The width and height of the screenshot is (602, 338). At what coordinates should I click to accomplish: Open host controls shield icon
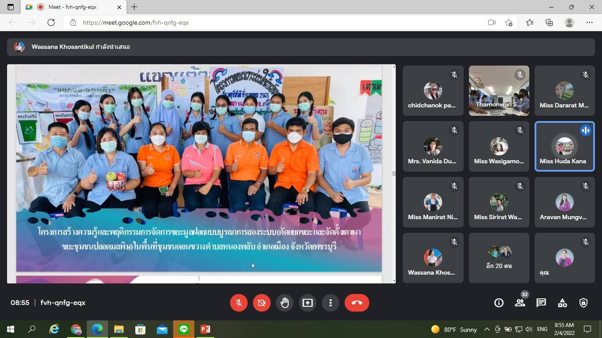[x=583, y=303]
